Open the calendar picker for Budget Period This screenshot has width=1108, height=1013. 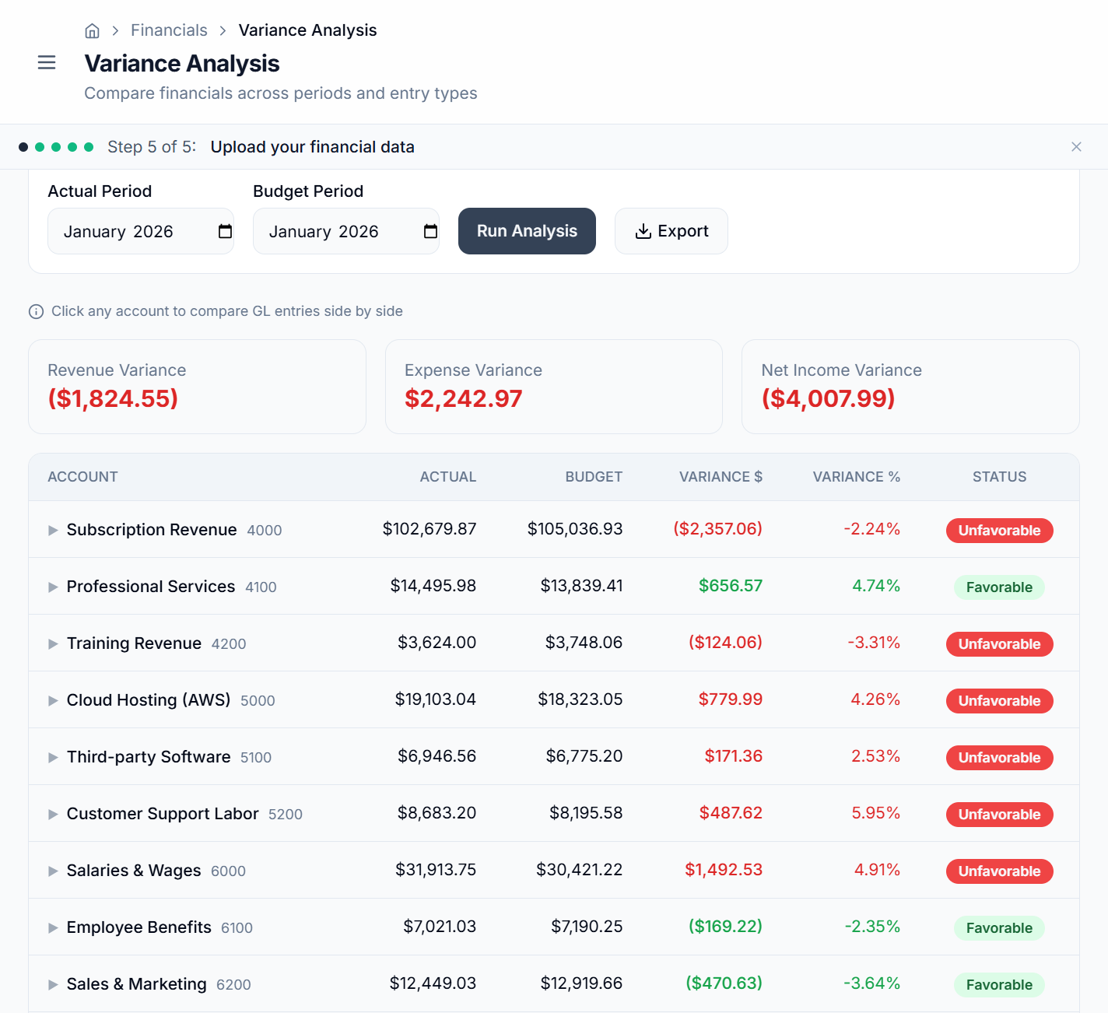click(431, 231)
